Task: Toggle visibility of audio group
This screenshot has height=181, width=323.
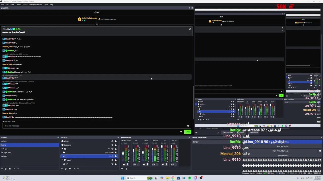Action: tap(112, 160)
